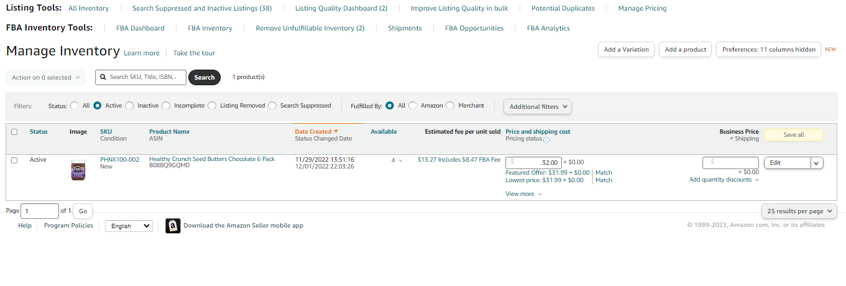Sort by Date Created column
Image resolution: width=846 pixels, height=286 pixels.
(x=316, y=132)
